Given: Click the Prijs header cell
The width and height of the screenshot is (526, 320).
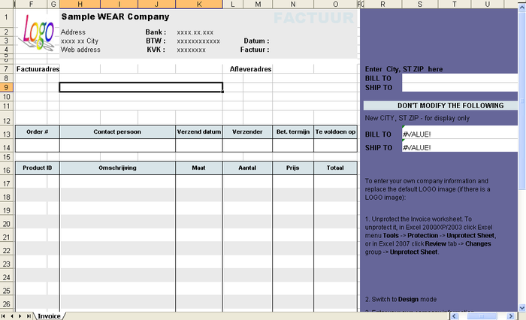Looking at the screenshot, I should click(x=293, y=168).
